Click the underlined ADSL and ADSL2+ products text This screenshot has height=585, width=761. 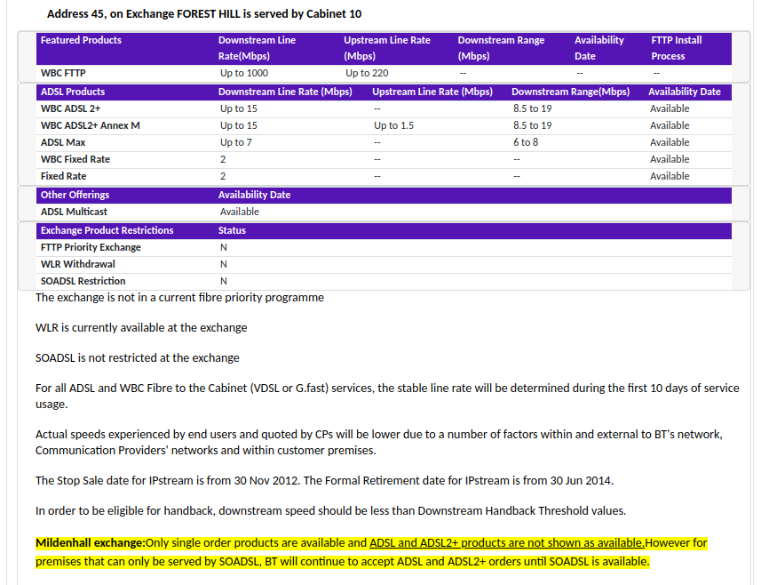click(507, 542)
